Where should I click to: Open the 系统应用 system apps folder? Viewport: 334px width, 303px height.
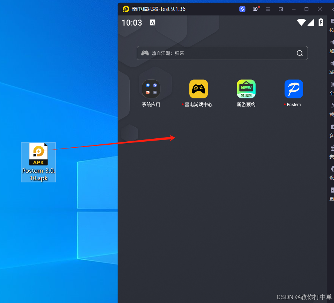[151, 89]
